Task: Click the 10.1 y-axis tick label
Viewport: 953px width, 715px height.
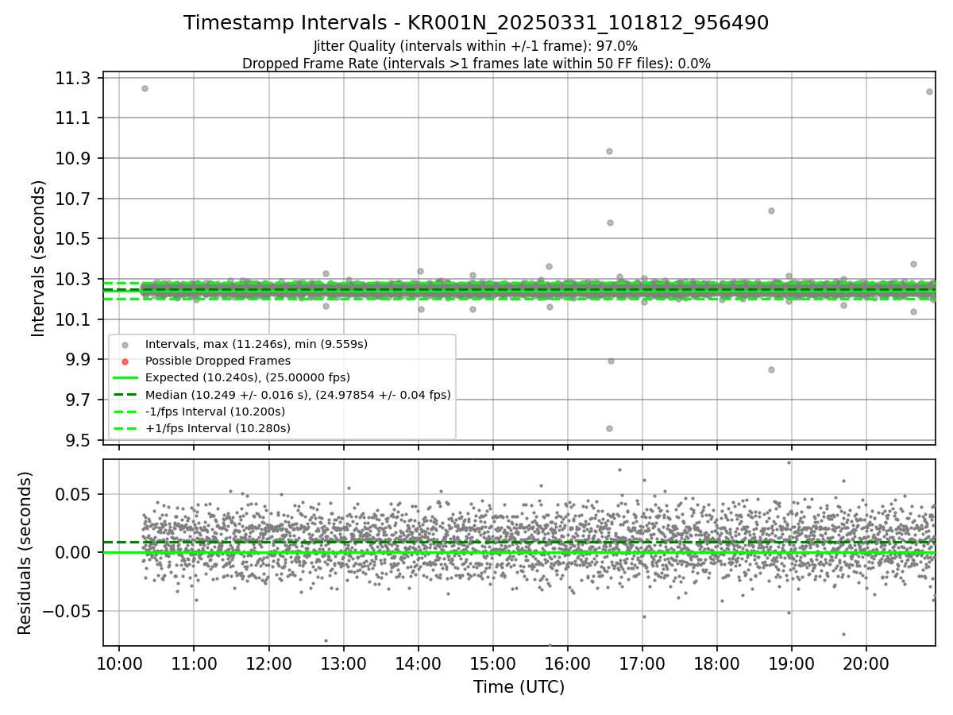Action: pos(75,319)
